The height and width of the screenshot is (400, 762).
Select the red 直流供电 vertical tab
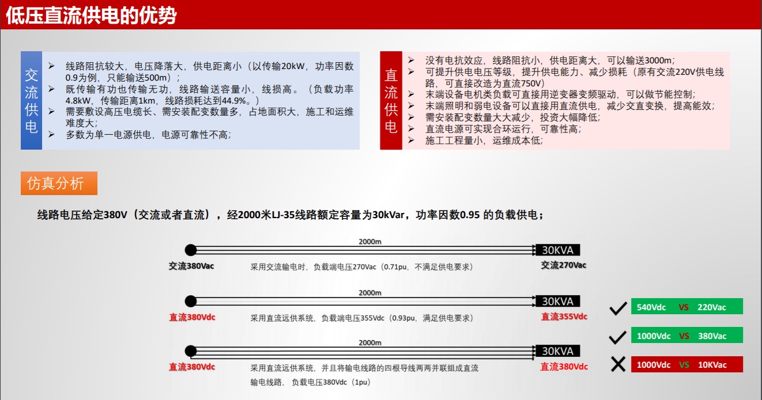point(391,101)
